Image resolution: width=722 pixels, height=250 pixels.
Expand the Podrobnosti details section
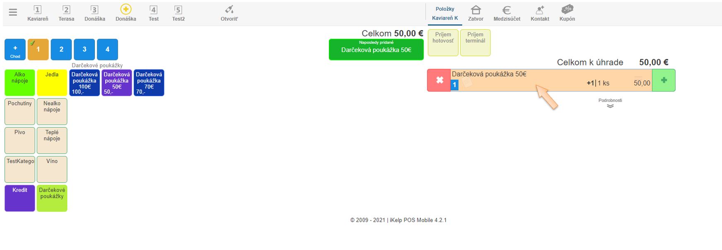(x=610, y=103)
